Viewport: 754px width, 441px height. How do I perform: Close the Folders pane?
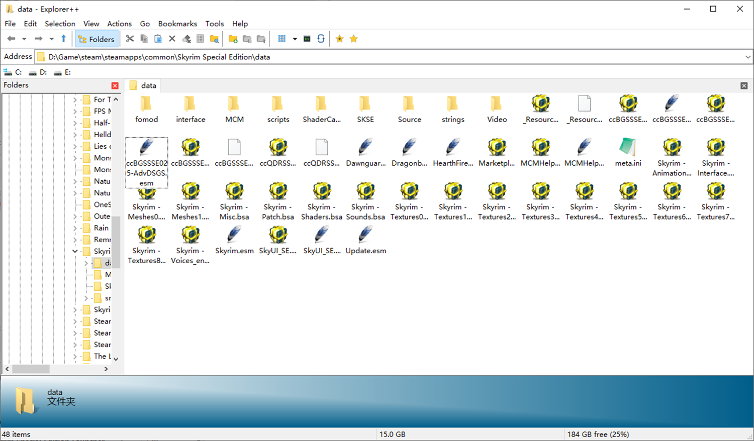[115, 86]
